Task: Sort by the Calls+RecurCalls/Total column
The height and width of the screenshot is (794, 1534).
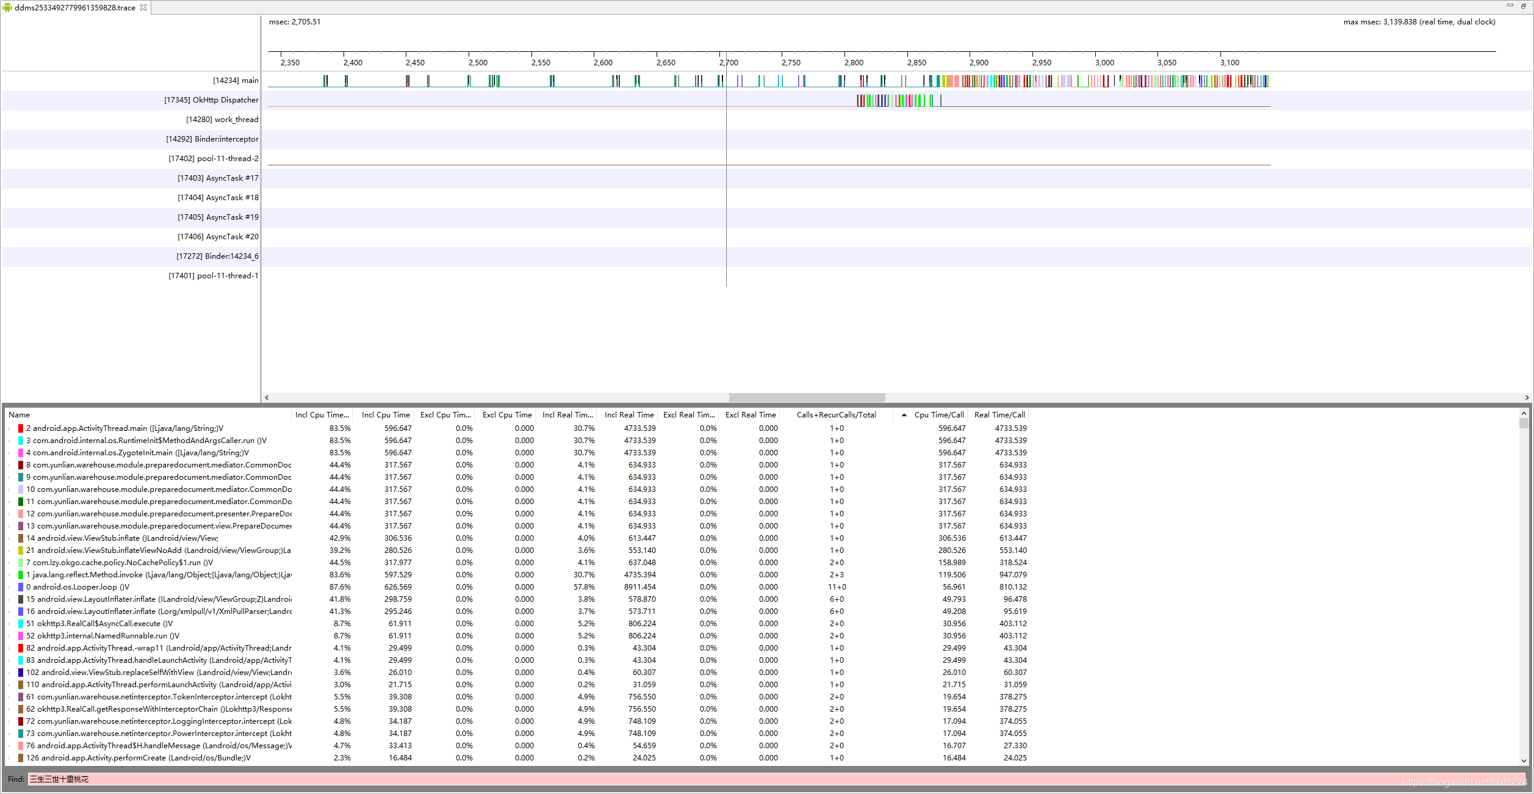Action: [836, 415]
